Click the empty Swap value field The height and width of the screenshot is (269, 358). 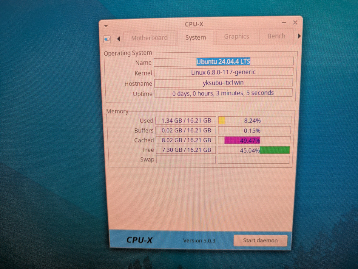click(186, 160)
